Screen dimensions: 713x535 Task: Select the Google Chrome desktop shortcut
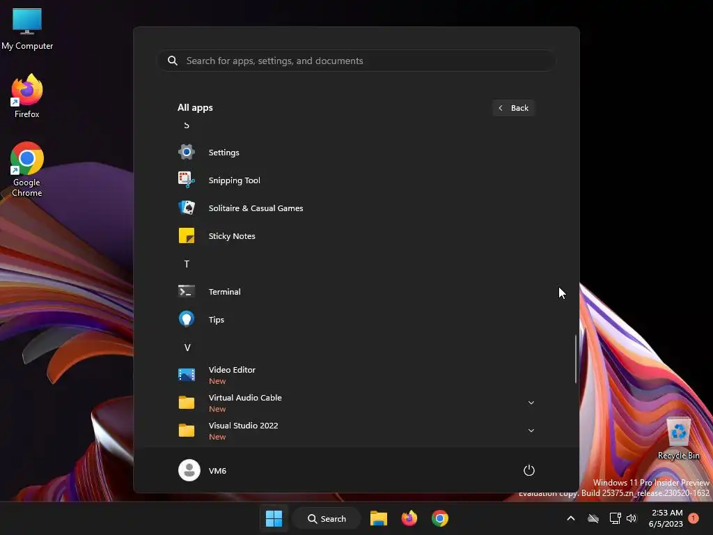[27, 169]
